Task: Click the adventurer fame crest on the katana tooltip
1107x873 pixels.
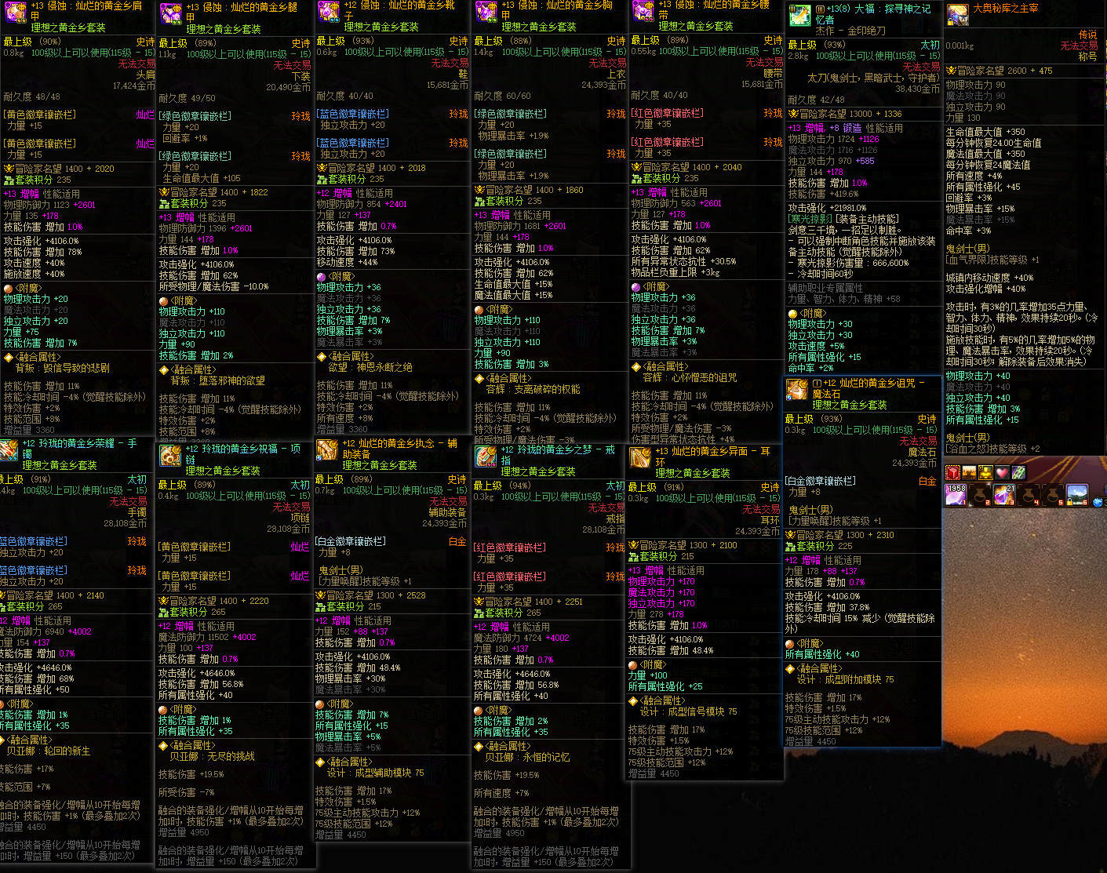Action: point(793,114)
